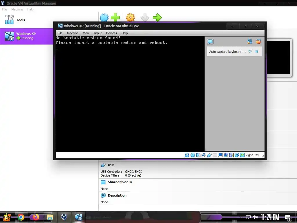Viewport: 297px width, 223px height.
Task: Click the green Show arrow icon in the toolbar
Action: click(157, 17)
